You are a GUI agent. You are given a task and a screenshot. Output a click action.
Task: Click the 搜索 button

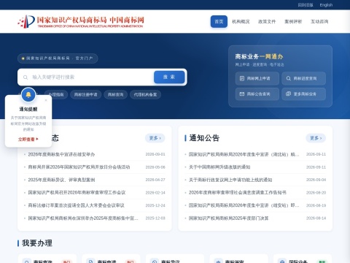(x=169, y=77)
